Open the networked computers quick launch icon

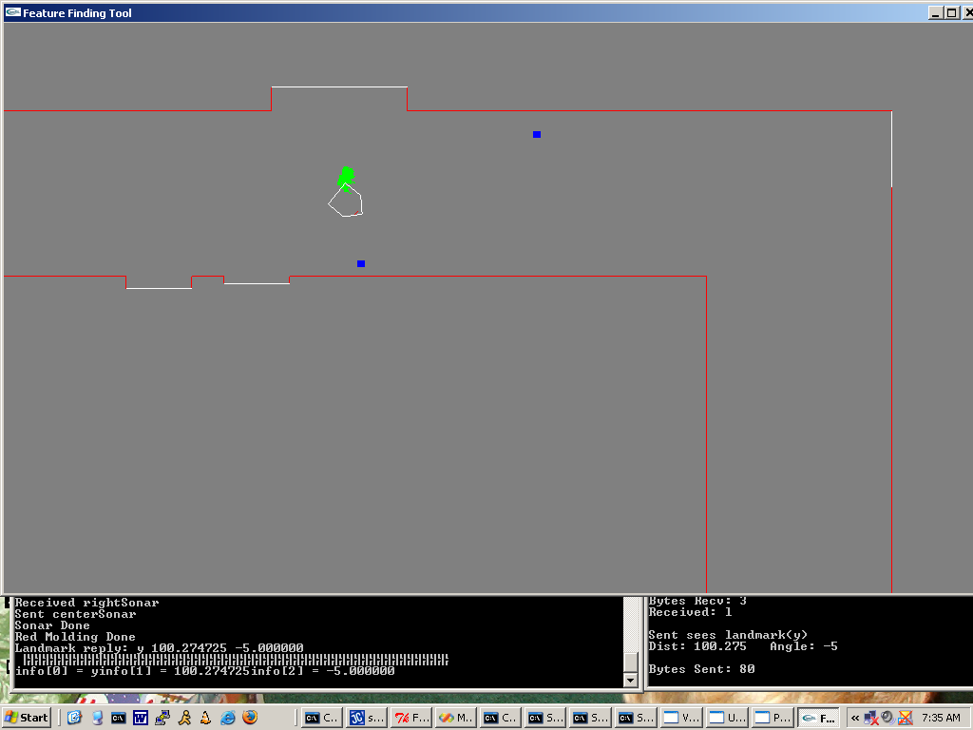click(x=162, y=719)
